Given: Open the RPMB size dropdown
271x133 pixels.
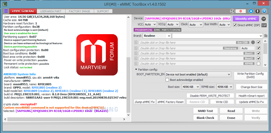Looking at the screenshot, I should [225, 87].
